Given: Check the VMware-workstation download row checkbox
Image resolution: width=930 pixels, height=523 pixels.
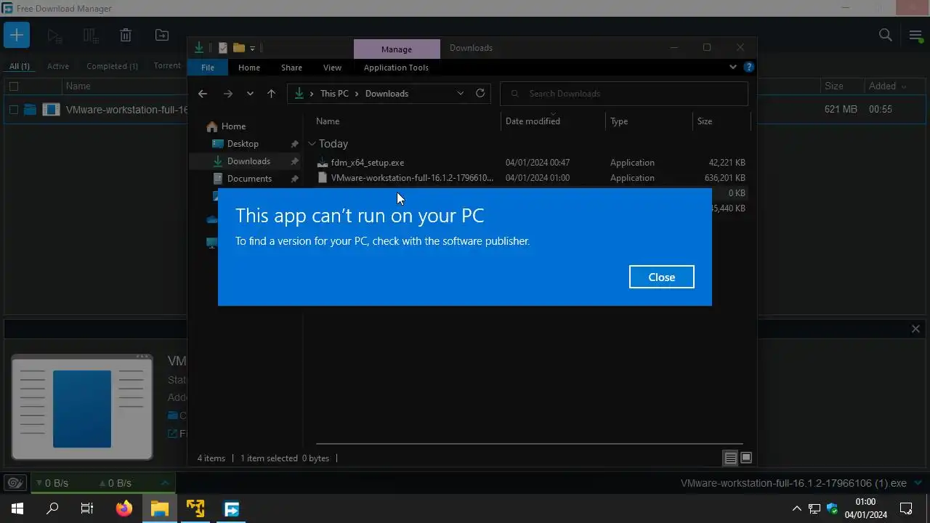Looking at the screenshot, I should (x=13, y=110).
